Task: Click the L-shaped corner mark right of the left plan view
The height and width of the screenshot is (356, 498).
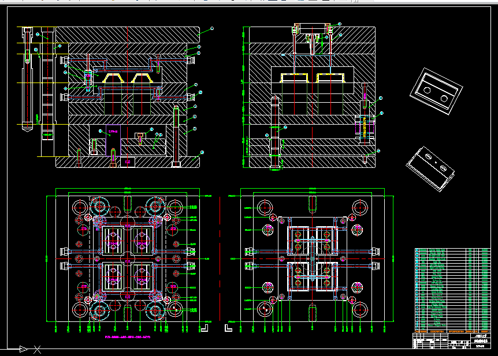Action: [x=204, y=328]
